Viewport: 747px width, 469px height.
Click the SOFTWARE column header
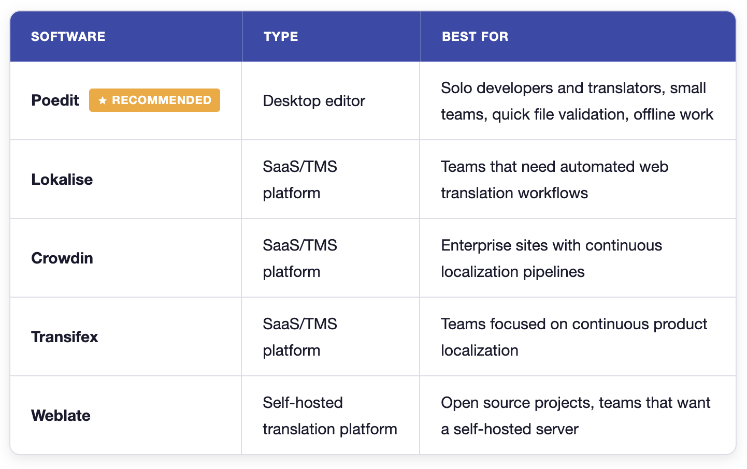(68, 37)
